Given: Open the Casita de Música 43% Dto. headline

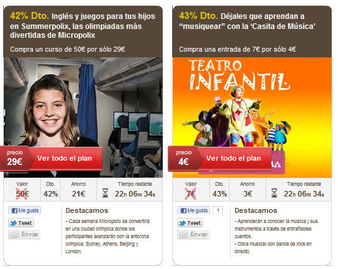Looking at the screenshot, I should [x=247, y=21].
